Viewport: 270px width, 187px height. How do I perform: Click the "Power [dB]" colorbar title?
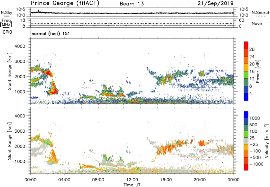click(x=258, y=71)
